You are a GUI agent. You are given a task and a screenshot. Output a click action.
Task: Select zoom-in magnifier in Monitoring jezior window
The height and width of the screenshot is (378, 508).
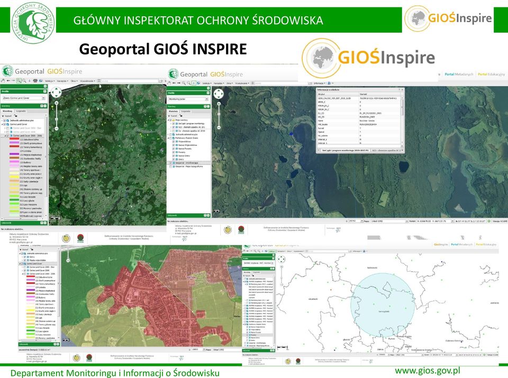coord(184,83)
